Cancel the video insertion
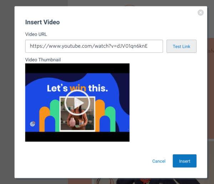 tap(159, 161)
